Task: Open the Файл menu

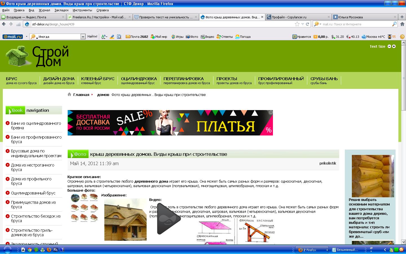Action: [x=6, y=10]
